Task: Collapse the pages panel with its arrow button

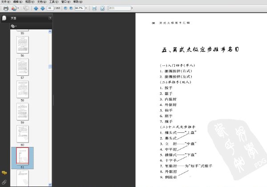Action: coord(50,18)
